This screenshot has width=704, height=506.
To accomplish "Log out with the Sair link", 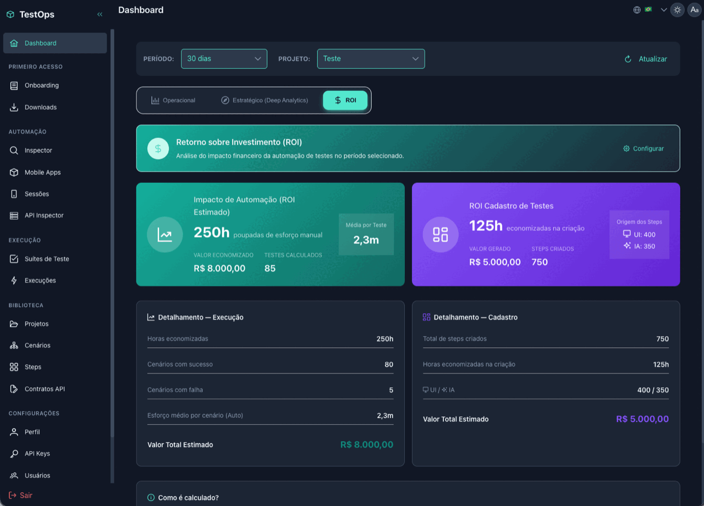I will (x=20, y=495).
